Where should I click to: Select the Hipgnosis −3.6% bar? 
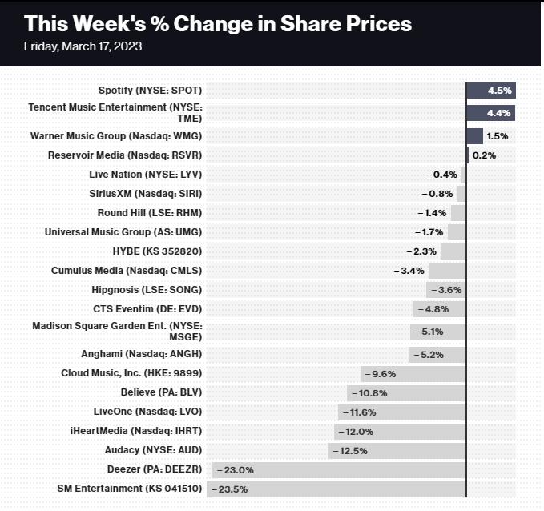pyautogui.click(x=446, y=290)
